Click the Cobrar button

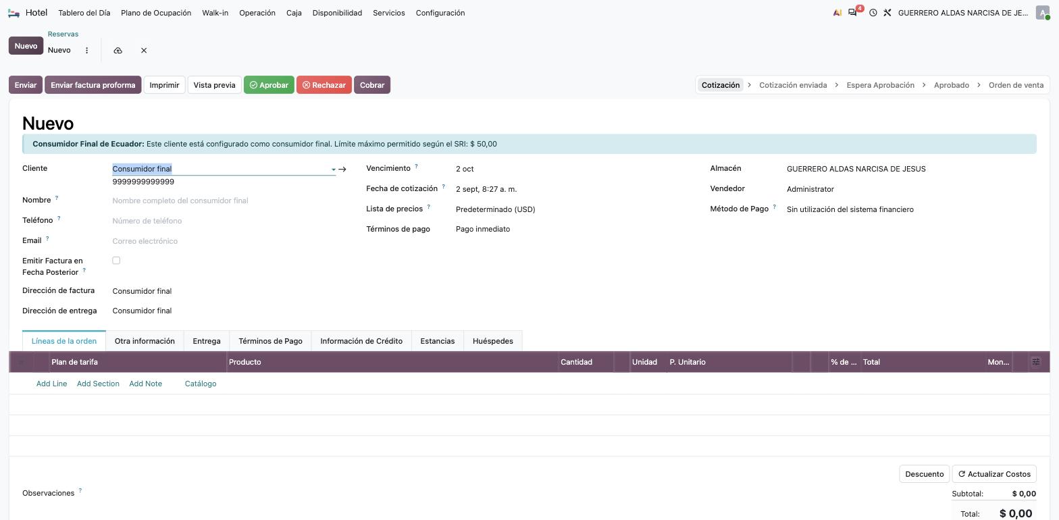[372, 85]
